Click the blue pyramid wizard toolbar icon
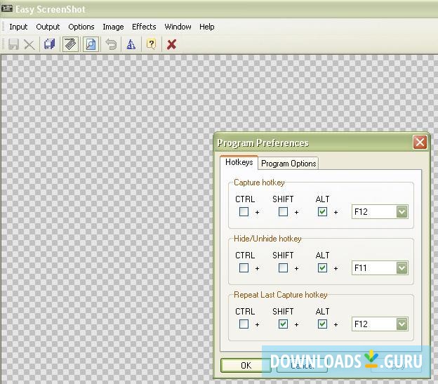 [131, 44]
